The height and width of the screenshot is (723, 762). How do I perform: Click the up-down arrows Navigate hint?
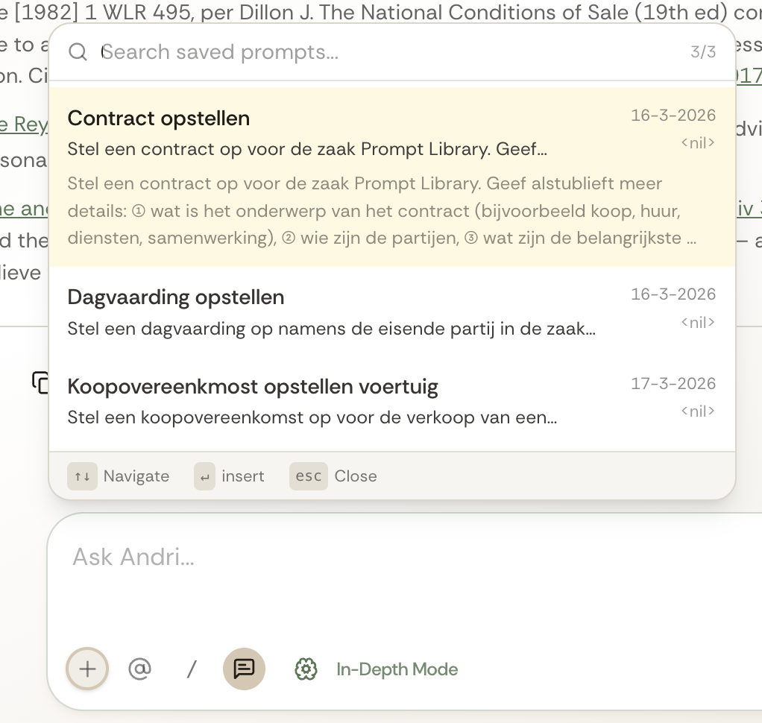click(x=82, y=476)
